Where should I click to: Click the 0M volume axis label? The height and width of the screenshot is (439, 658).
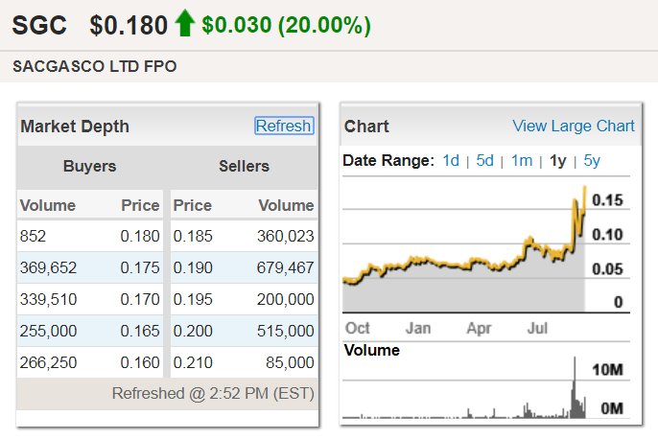click(612, 408)
